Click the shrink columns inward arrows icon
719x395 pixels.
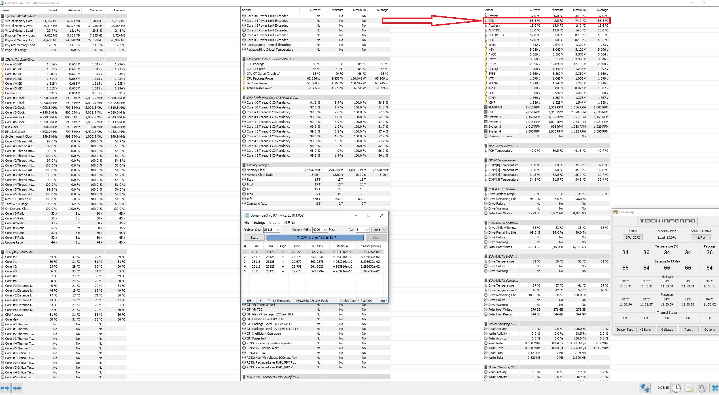pyautogui.click(x=17, y=388)
